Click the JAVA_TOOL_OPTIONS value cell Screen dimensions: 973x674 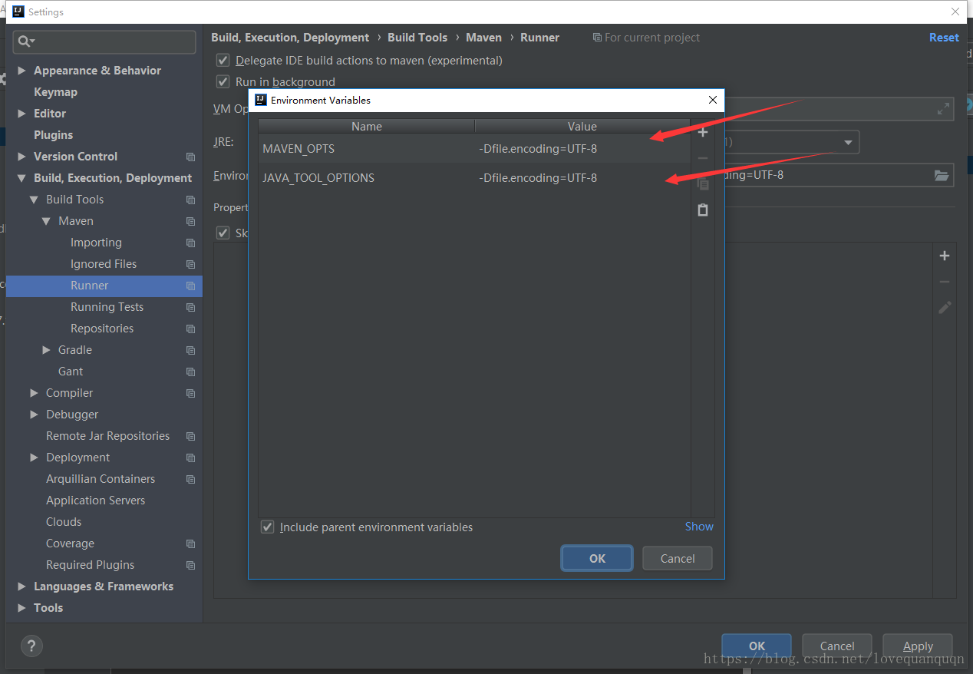[x=583, y=178]
